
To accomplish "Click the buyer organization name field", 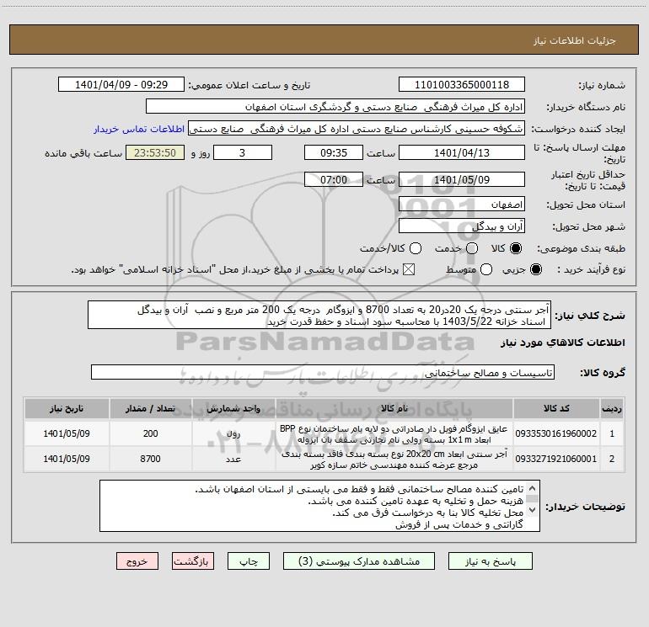I will [x=335, y=107].
